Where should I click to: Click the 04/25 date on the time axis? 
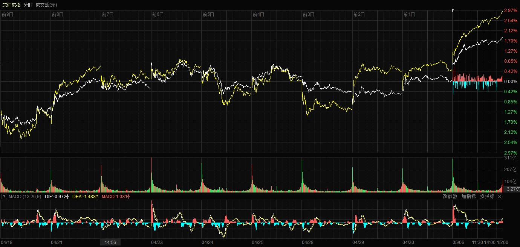click(x=258, y=242)
